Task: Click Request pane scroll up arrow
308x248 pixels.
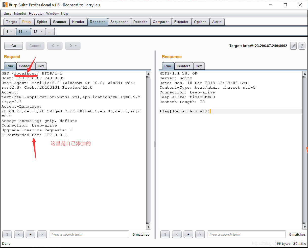Action: (x=148, y=74)
